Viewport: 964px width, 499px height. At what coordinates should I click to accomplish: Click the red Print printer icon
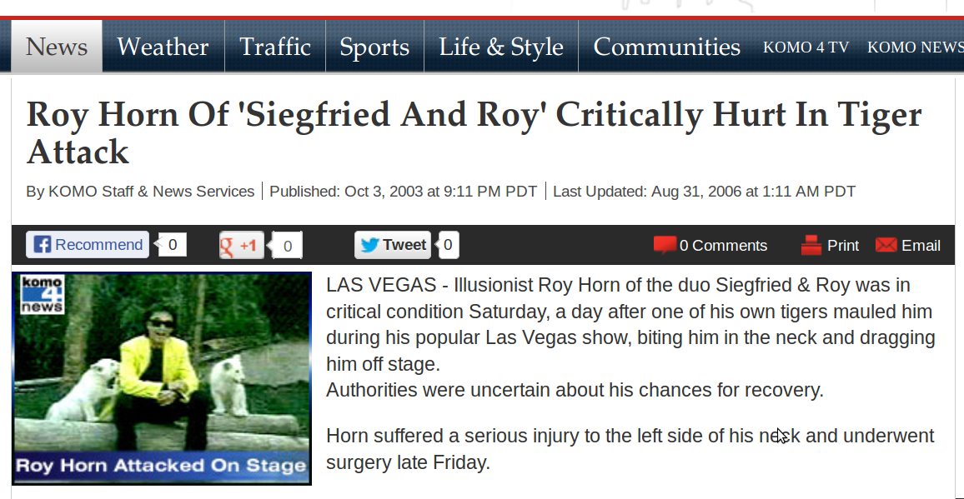pyautogui.click(x=811, y=245)
